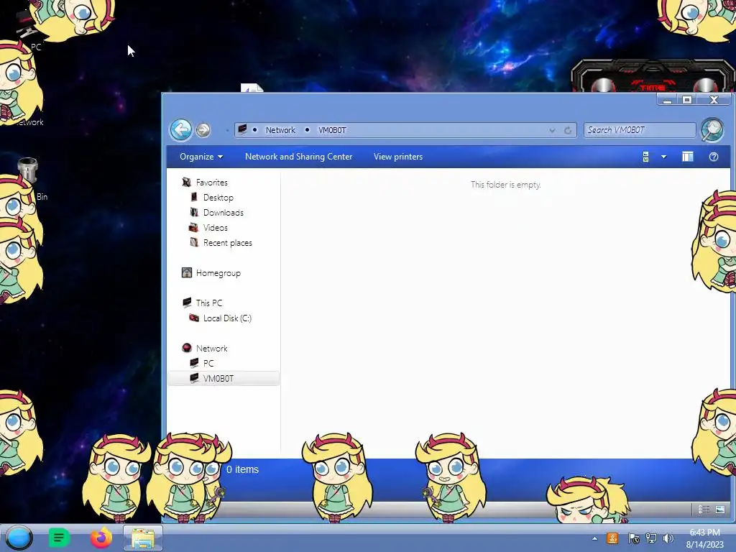Open Recent places under Favorites
This screenshot has height=552, width=736.
pos(228,243)
